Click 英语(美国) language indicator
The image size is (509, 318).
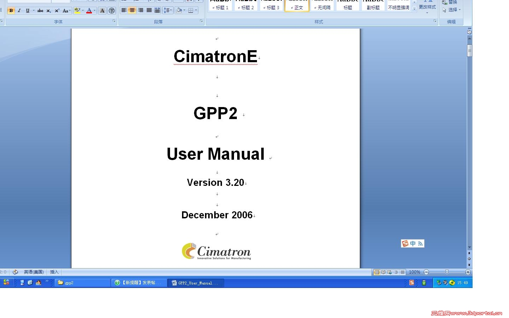tap(34, 272)
